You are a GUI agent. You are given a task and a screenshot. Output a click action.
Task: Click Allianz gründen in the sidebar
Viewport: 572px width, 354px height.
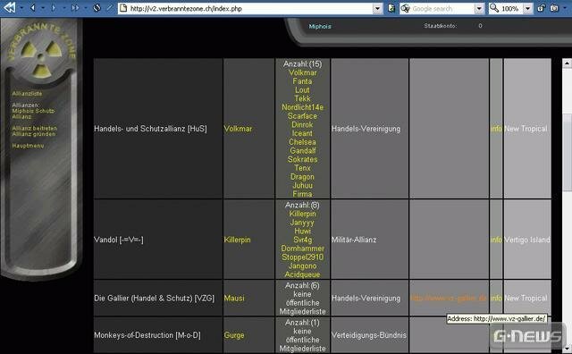click(x=34, y=134)
